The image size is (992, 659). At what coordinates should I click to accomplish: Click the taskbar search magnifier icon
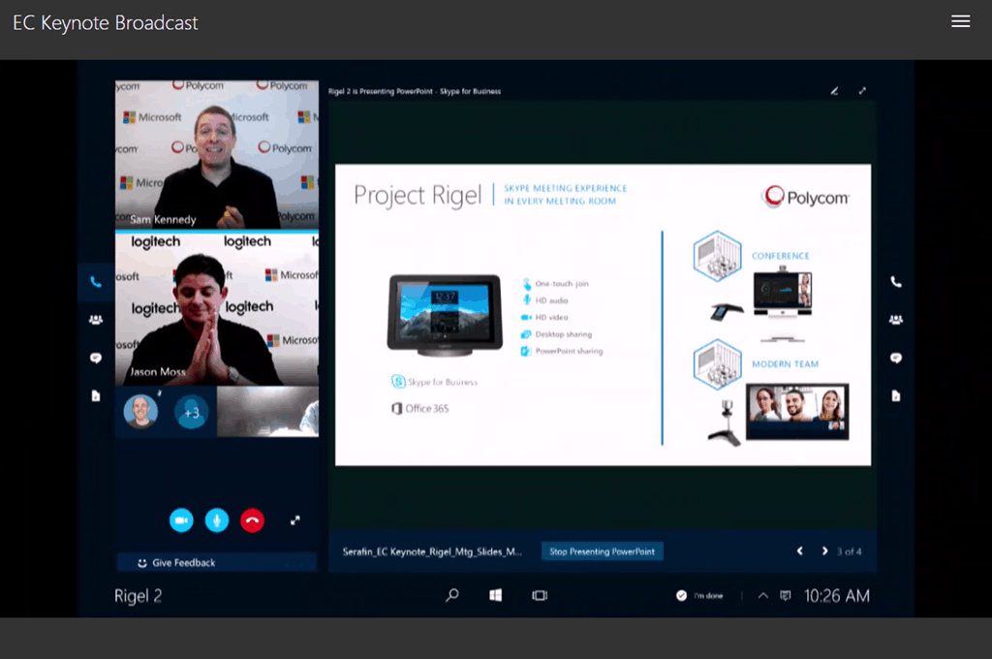pyautogui.click(x=451, y=595)
